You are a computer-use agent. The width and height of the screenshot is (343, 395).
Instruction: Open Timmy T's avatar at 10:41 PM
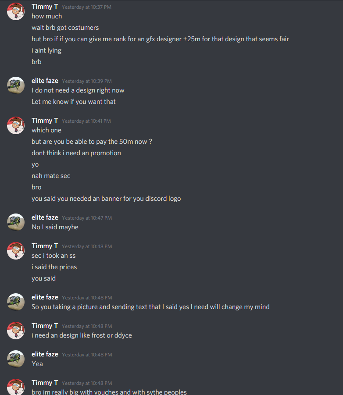(16, 125)
